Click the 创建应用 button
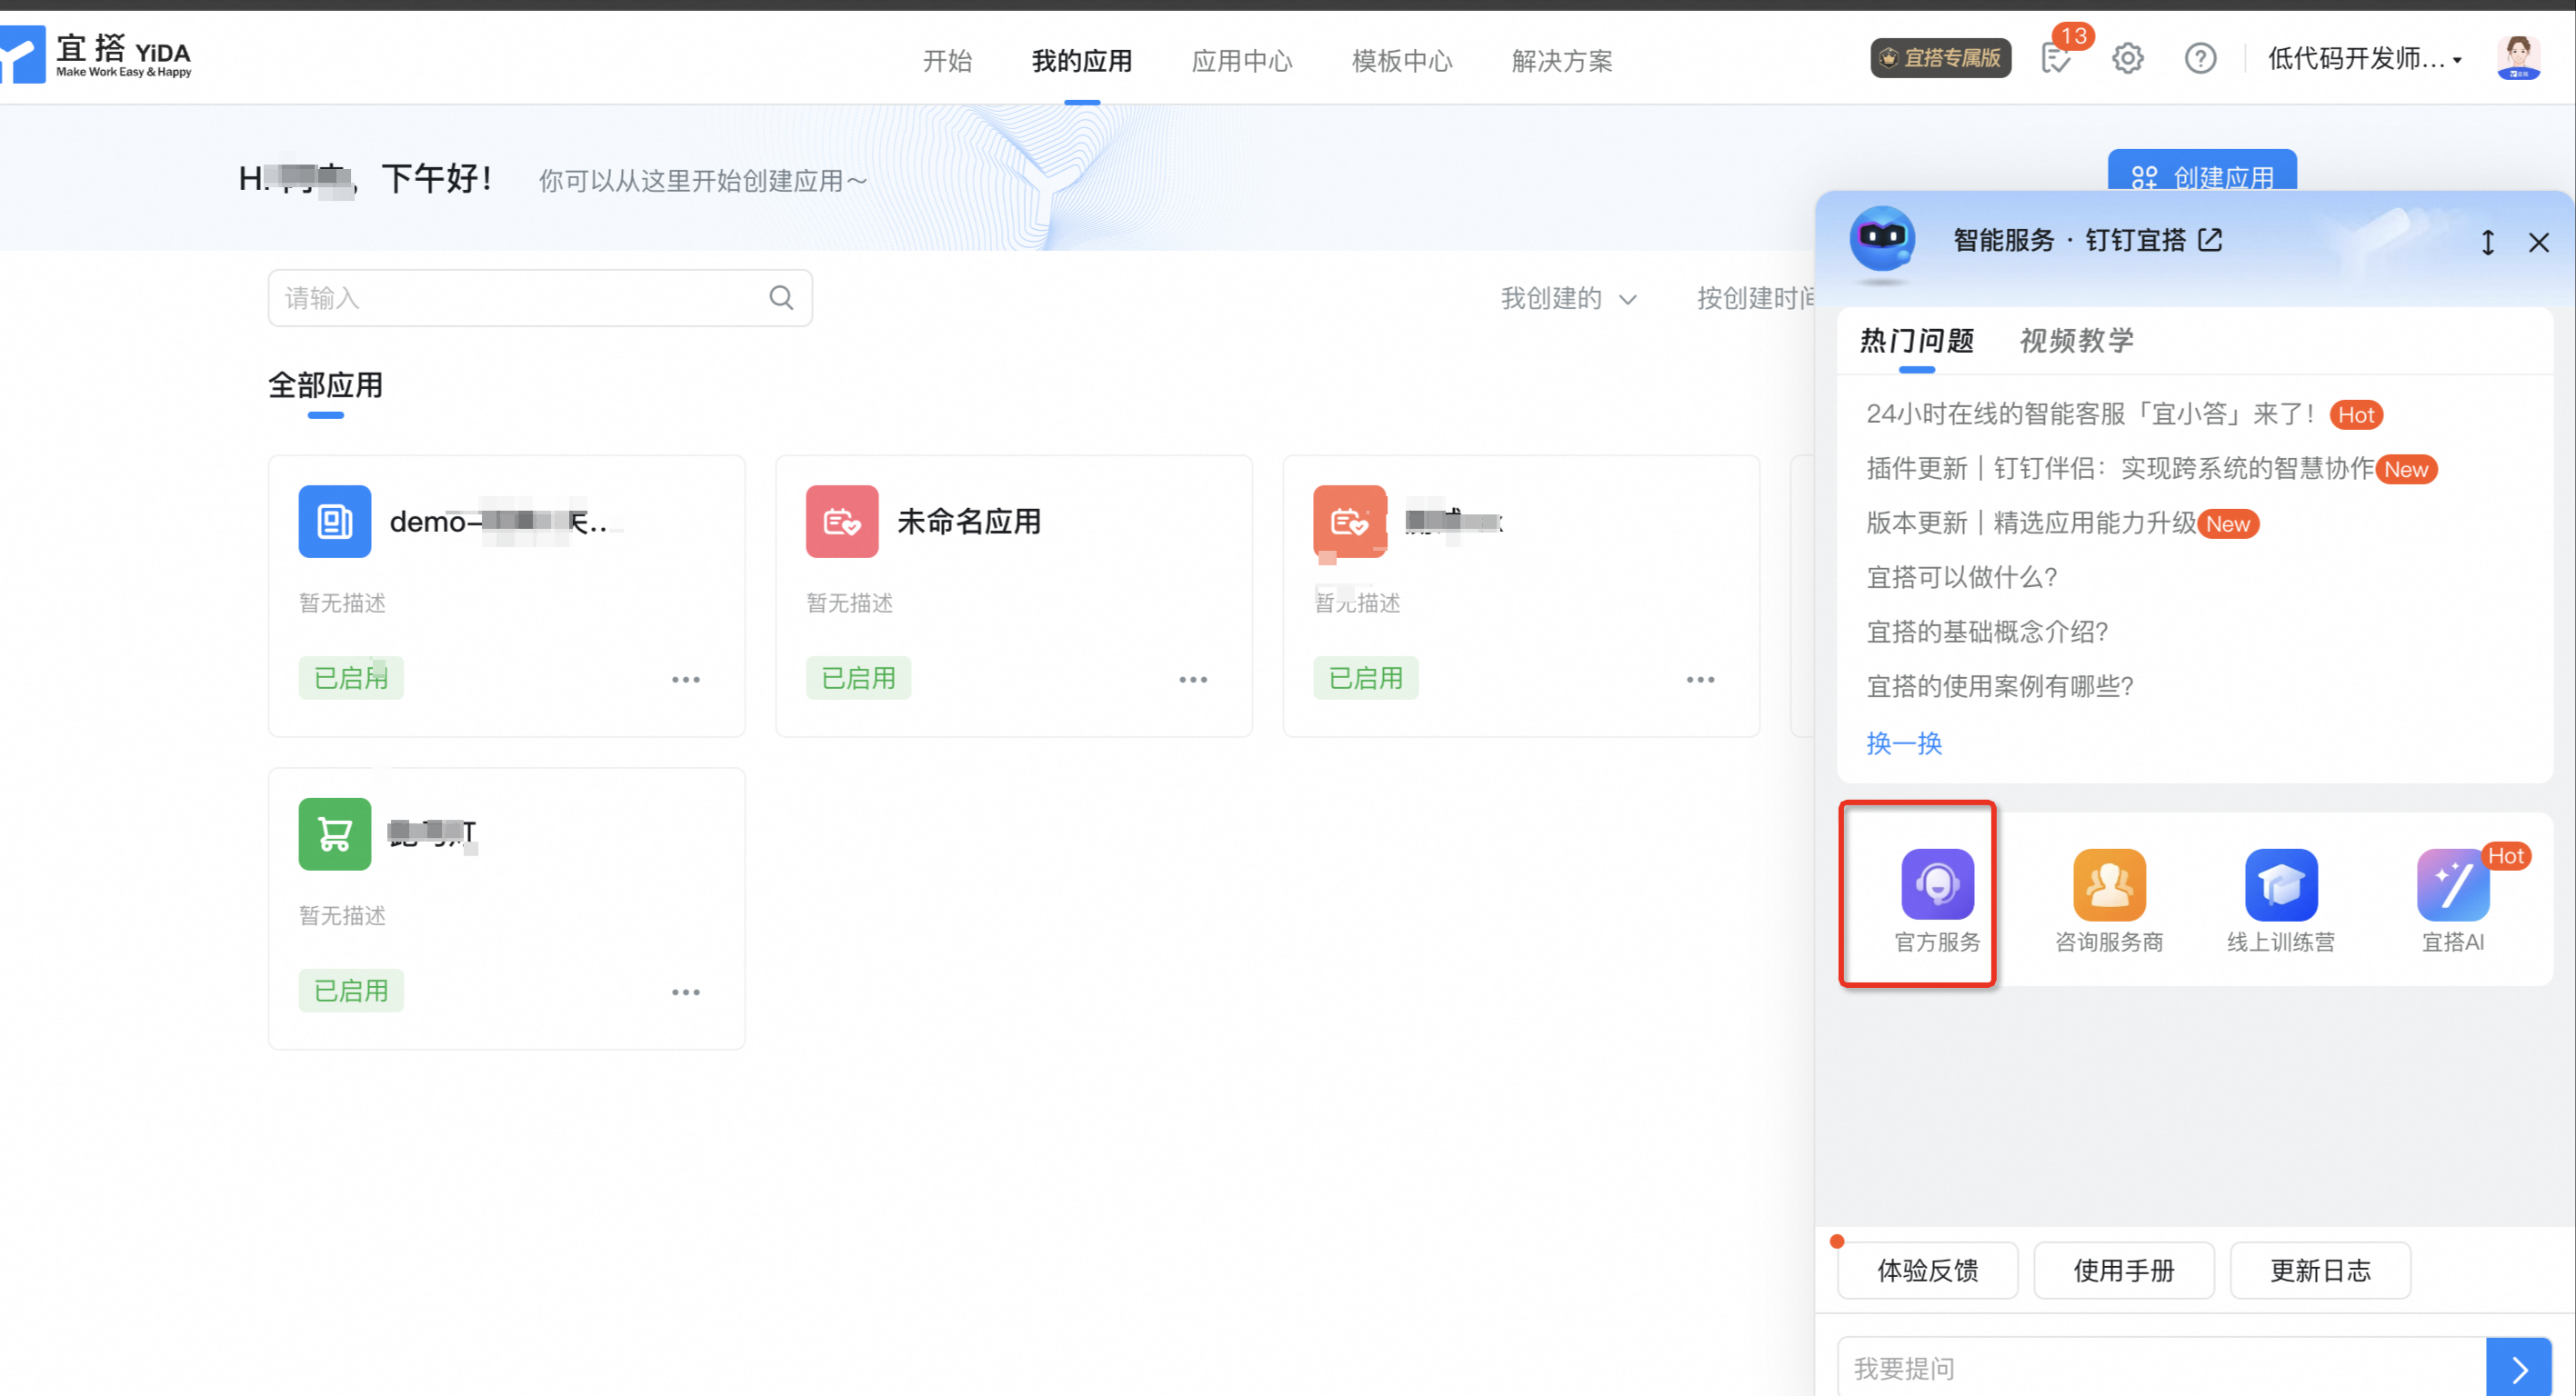 (2202, 171)
